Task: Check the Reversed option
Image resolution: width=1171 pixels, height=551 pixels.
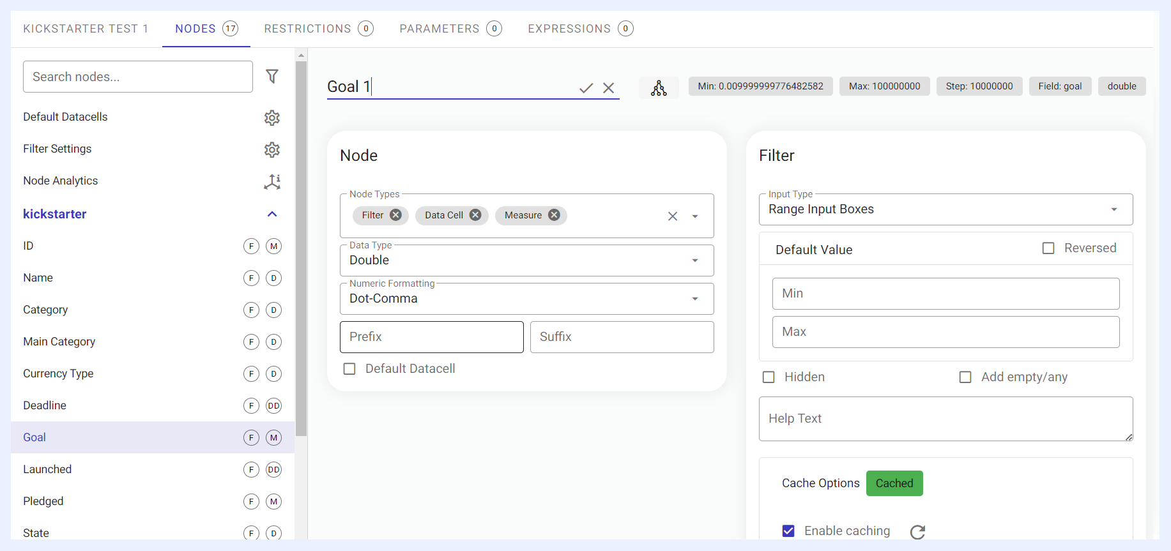Action: (1048, 248)
